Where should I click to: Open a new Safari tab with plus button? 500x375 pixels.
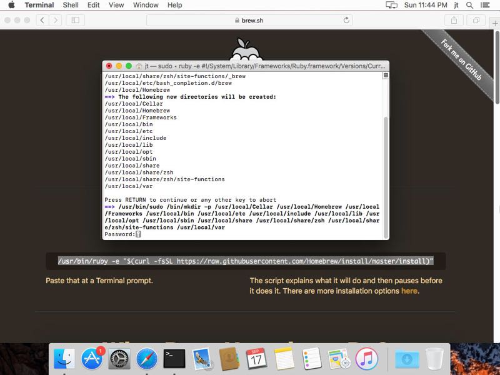494,23
